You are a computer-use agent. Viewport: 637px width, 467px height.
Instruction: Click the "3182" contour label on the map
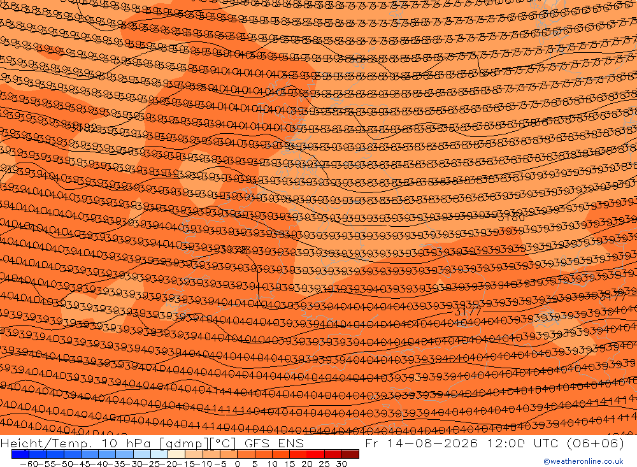click(x=84, y=129)
